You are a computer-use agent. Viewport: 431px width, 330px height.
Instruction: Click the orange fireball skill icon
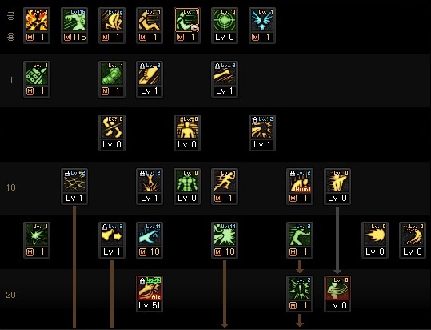375,235
